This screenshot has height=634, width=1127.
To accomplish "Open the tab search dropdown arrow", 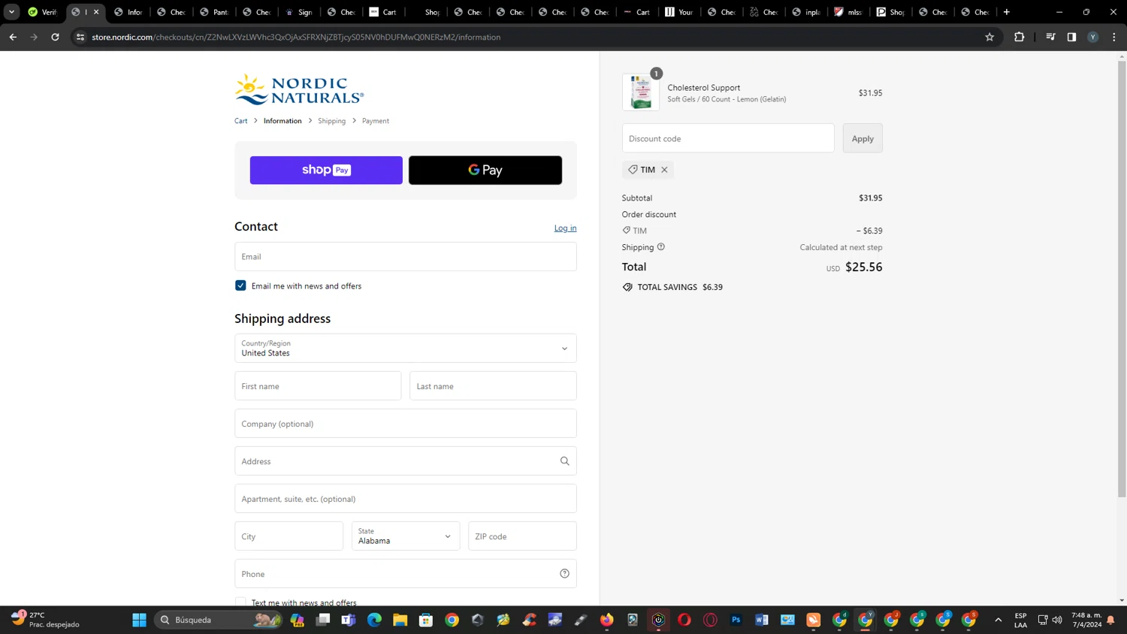I will pos(11,12).
